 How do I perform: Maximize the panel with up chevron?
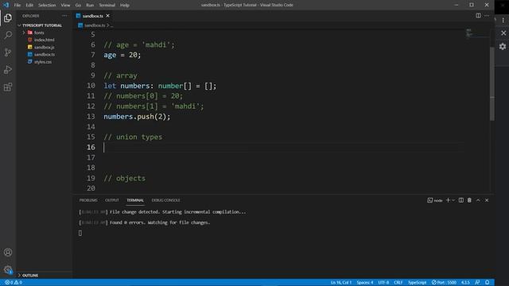pyautogui.click(x=478, y=200)
